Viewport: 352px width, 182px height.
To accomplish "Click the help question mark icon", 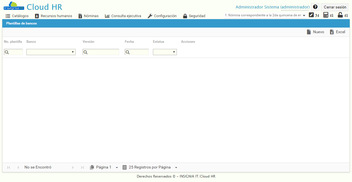I will 315,7.
